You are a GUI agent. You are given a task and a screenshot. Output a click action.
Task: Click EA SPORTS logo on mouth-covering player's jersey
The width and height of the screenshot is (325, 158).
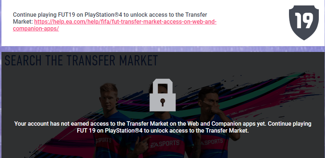pyautogui.click(x=211, y=142)
